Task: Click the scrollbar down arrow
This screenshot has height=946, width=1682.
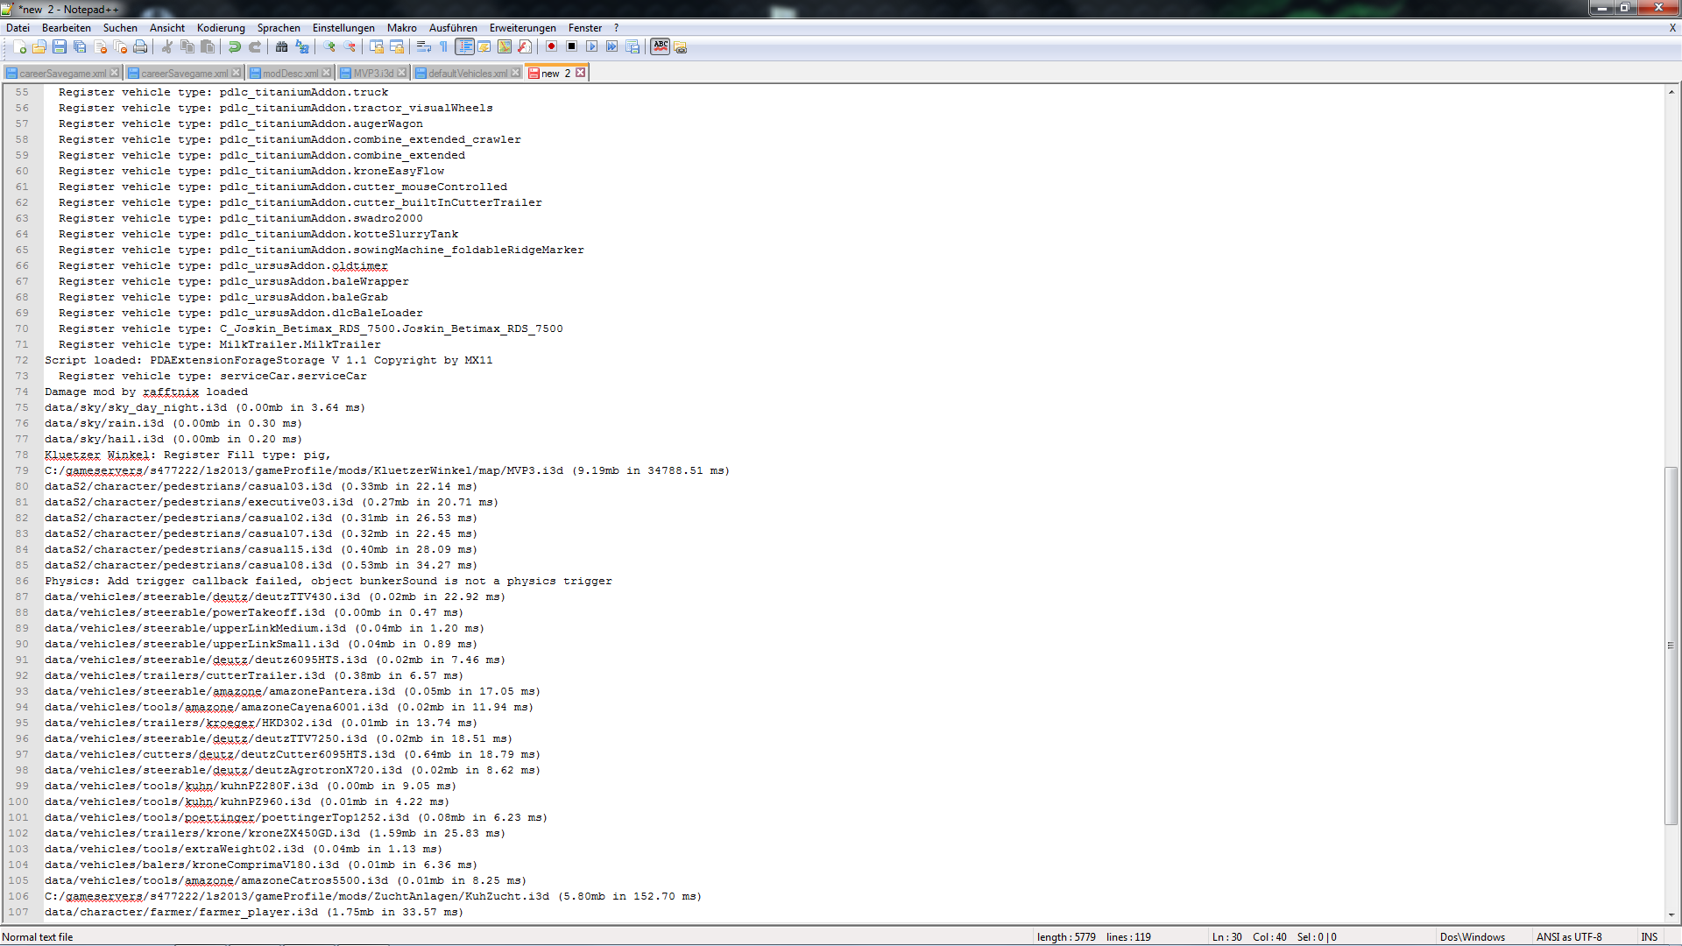Action: click(1671, 915)
